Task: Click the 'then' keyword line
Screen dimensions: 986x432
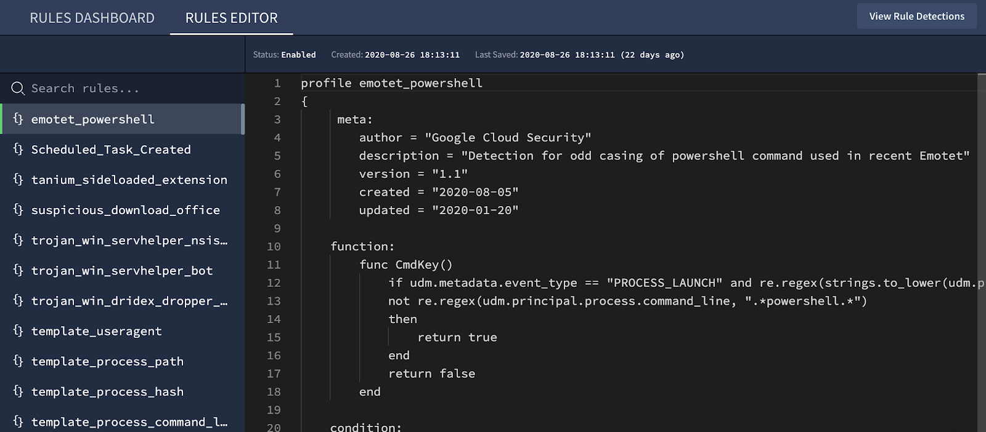Action: click(402, 319)
